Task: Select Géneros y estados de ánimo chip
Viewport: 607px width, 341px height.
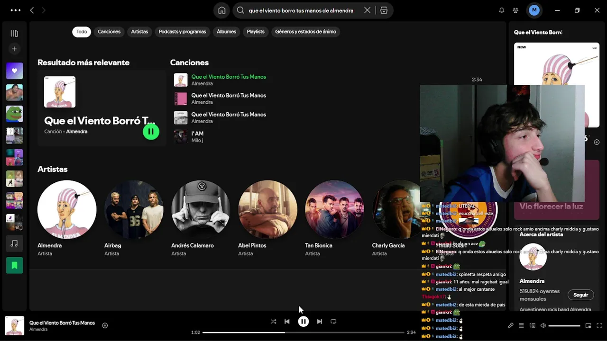Action: 306,32
